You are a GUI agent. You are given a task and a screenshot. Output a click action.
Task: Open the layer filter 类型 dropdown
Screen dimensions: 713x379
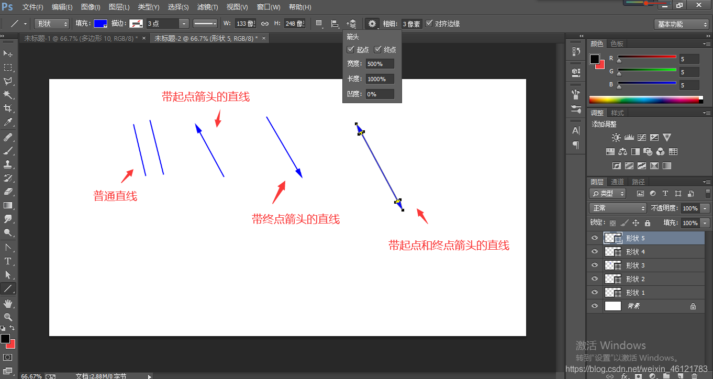point(608,194)
